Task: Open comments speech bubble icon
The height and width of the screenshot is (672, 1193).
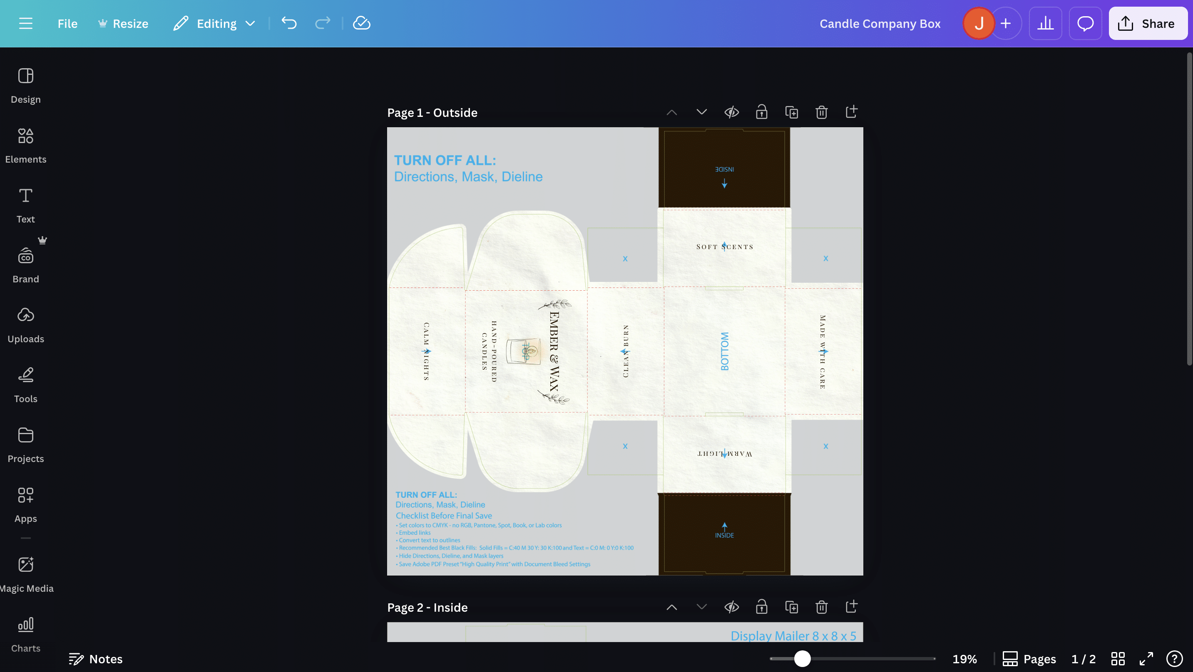Action: point(1085,23)
